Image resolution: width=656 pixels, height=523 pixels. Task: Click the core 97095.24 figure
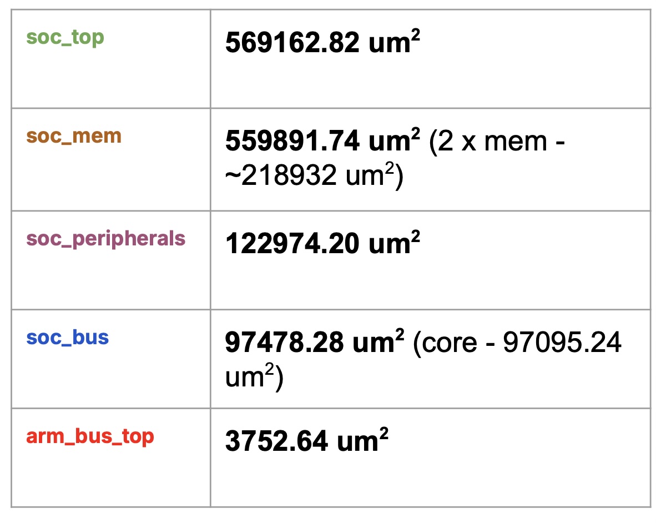tap(562, 343)
